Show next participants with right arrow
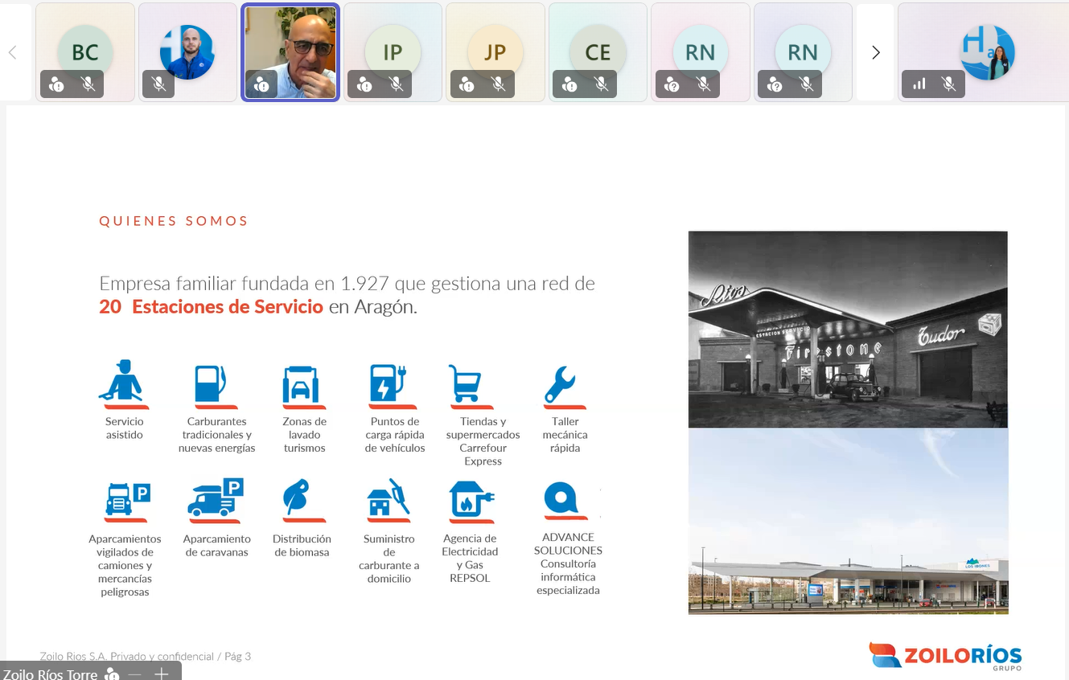This screenshot has height=680, width=1069. point(875,53)
